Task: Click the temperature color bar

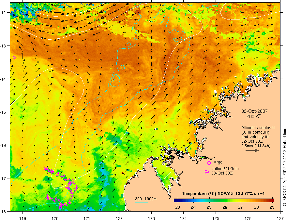Action: click(224, 201)
